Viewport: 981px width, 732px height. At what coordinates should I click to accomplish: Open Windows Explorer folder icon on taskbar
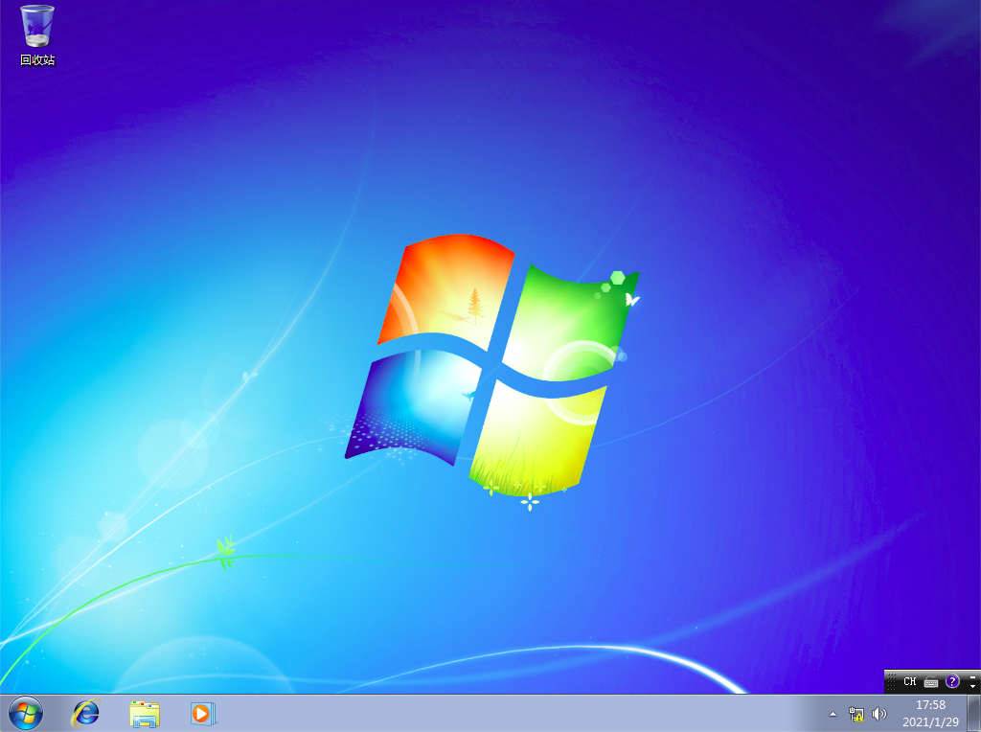click(145, 714)
